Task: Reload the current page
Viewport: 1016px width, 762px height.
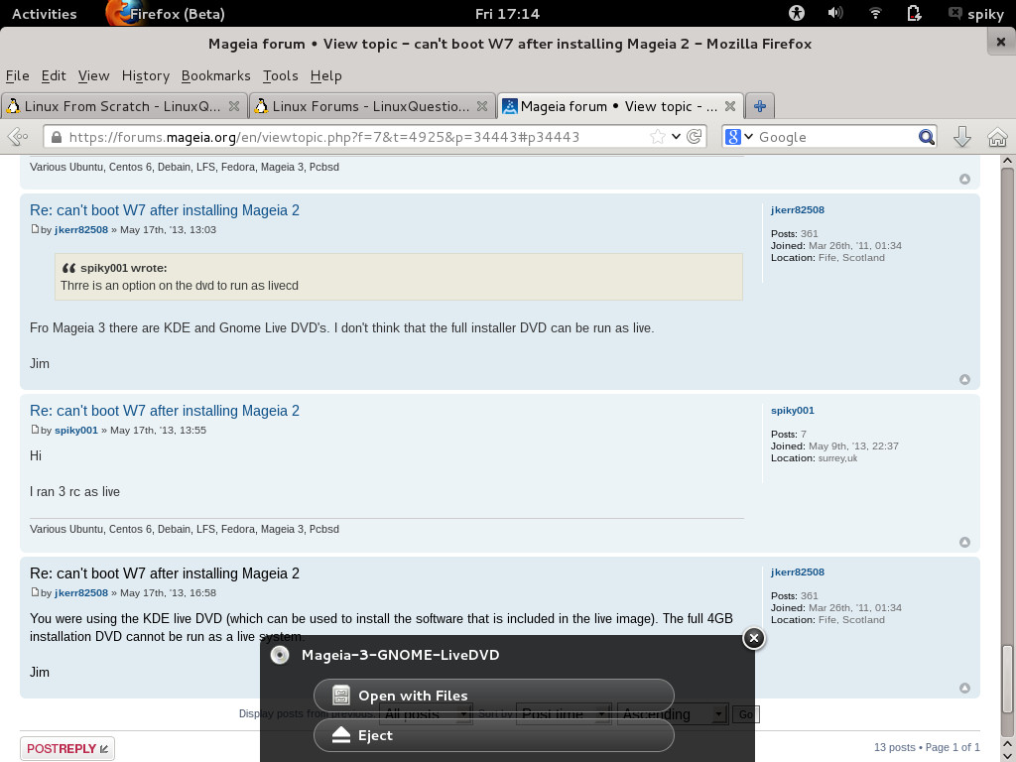Action: tap(694, 137)
